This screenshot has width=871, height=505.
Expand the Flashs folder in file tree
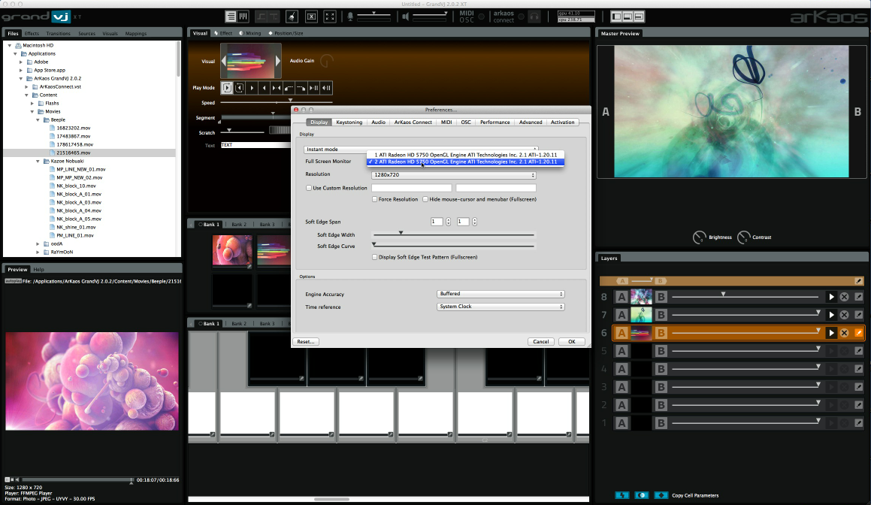tap(32, 104)
